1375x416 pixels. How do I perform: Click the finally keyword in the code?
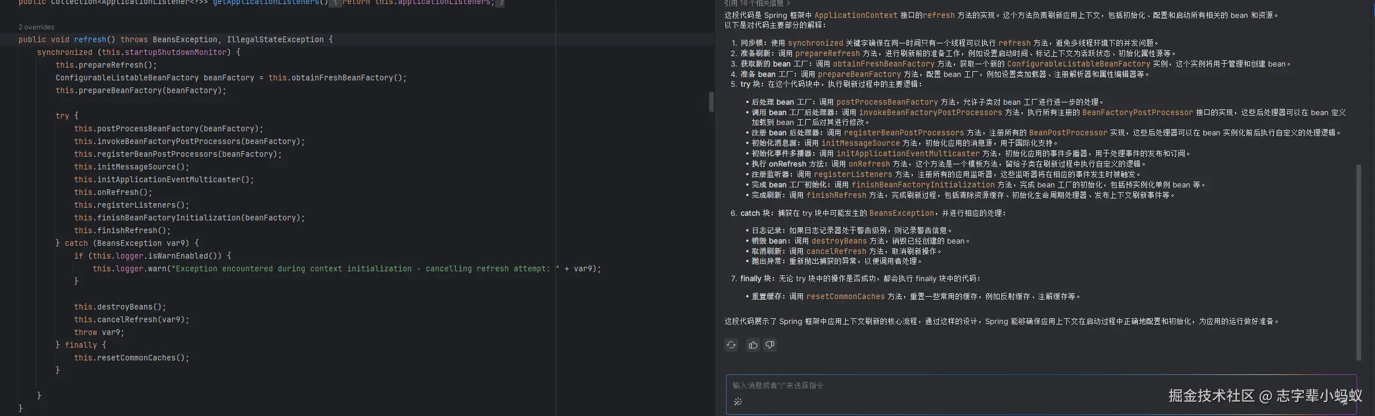[x=81, y=345]
